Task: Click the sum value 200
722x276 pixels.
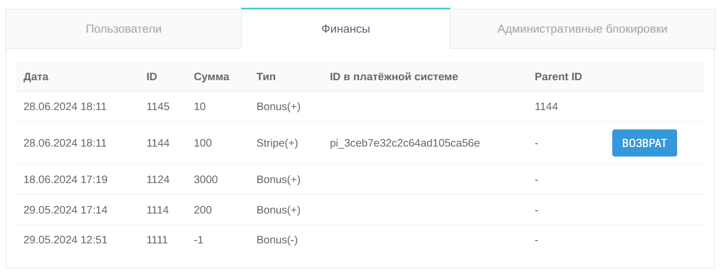Action: pyautogui.click(x=203, y=210)
